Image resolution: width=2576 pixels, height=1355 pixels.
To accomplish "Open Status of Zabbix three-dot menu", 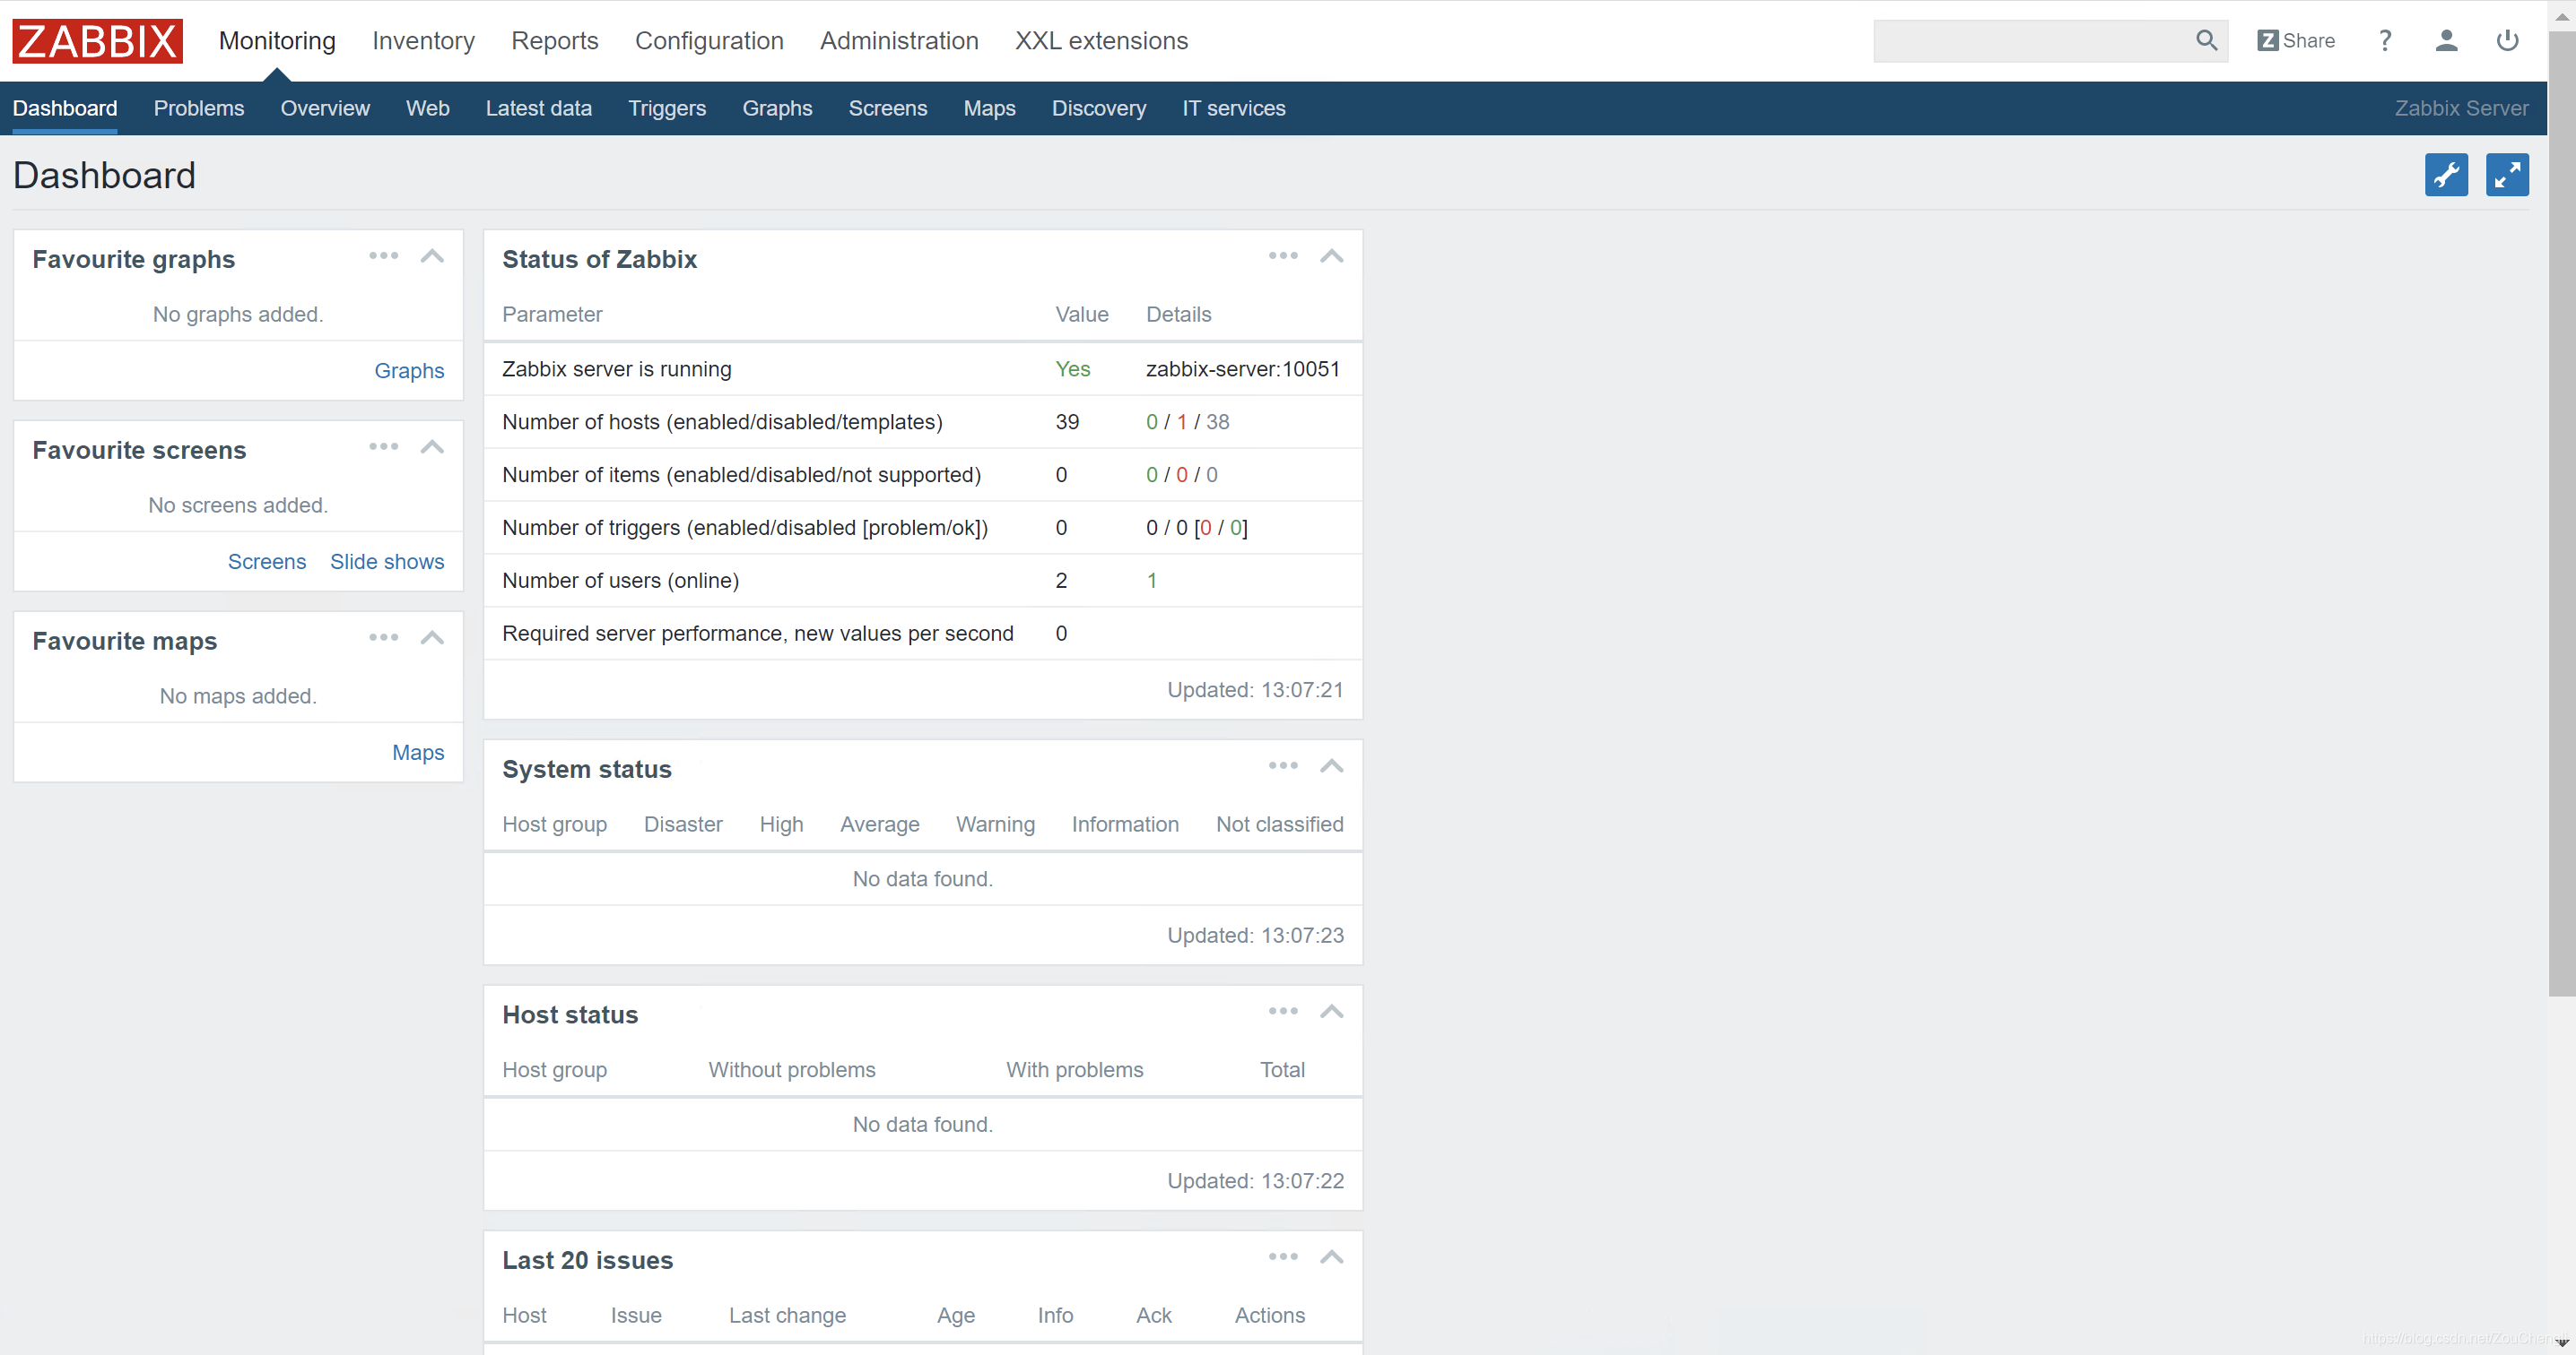I will (1283, 257).
